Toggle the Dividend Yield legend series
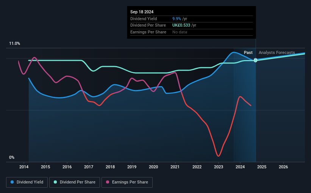 coord(27,182)
